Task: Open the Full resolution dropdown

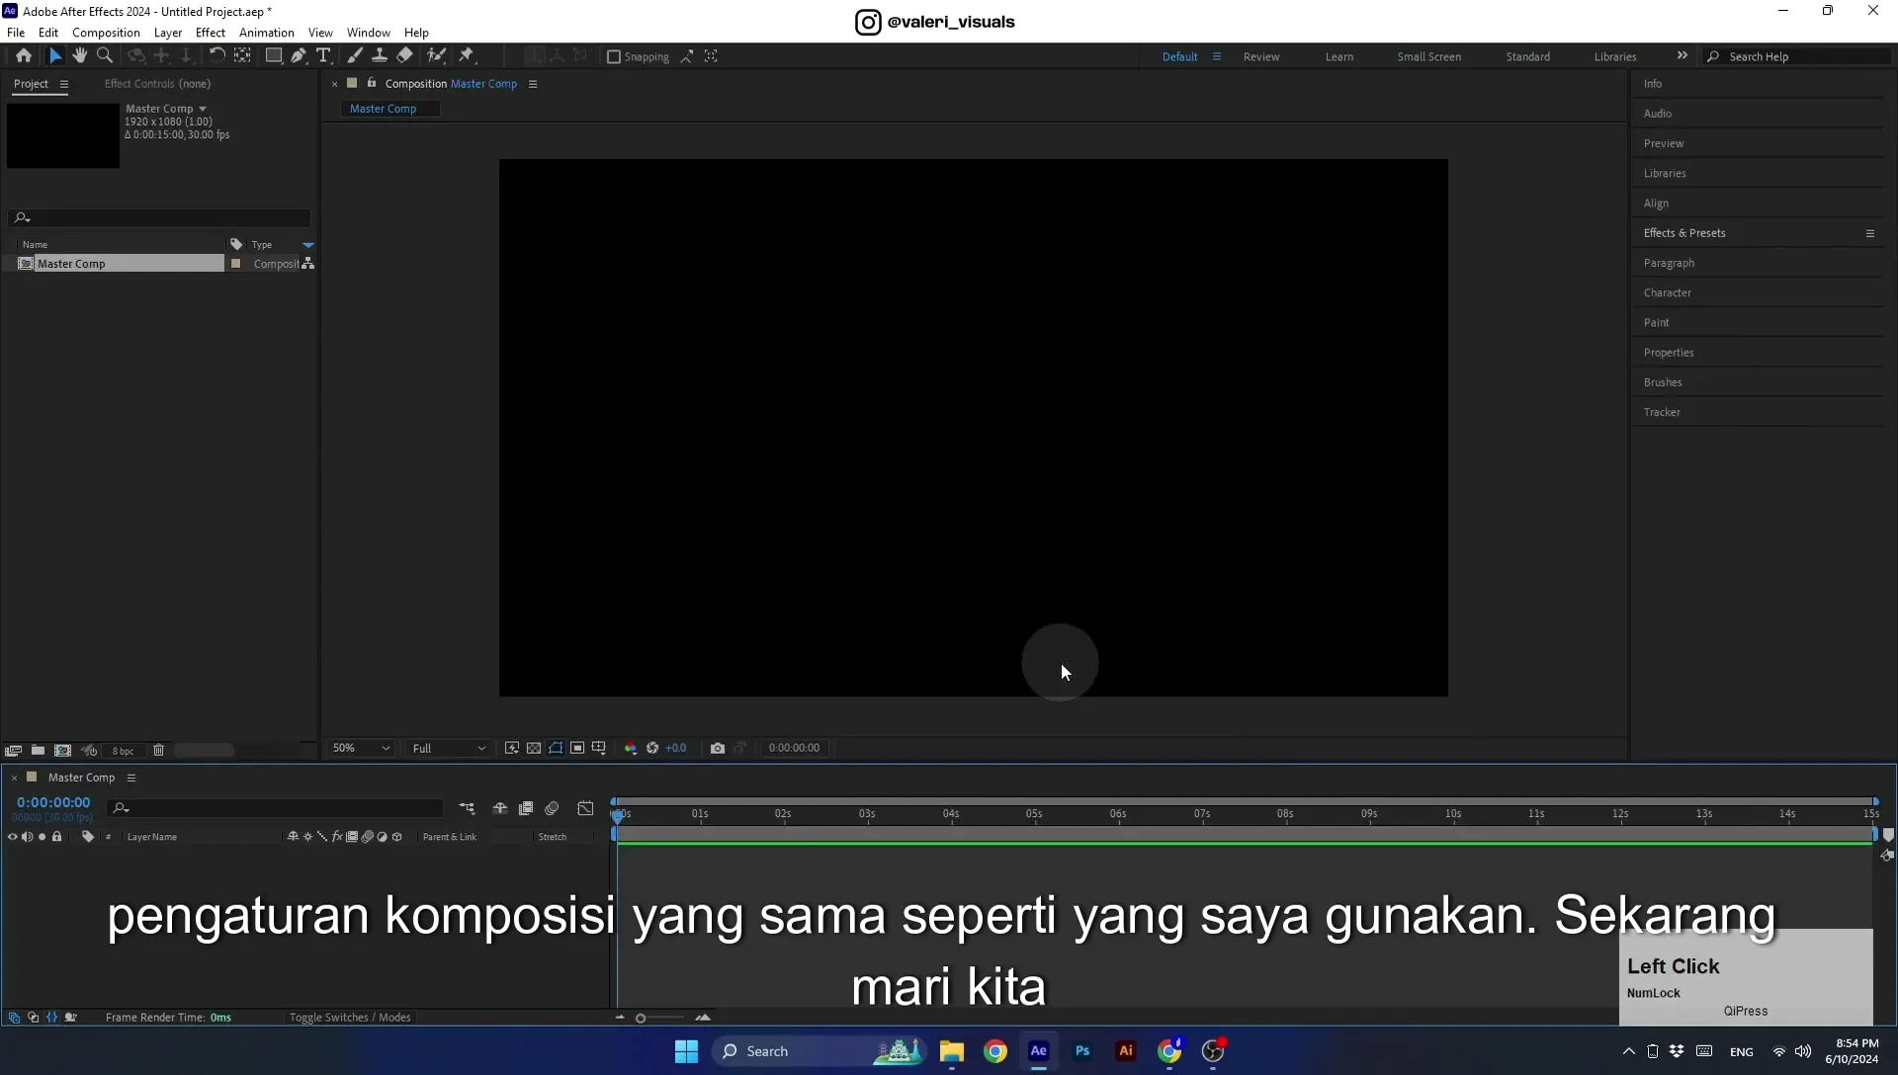Action: coord(449,748)
